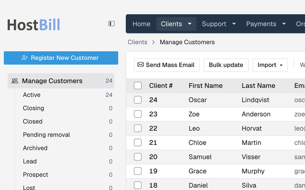Click last name Lindqvist
The height and width of the screenshot is (190, 305).
click(255, 100)
